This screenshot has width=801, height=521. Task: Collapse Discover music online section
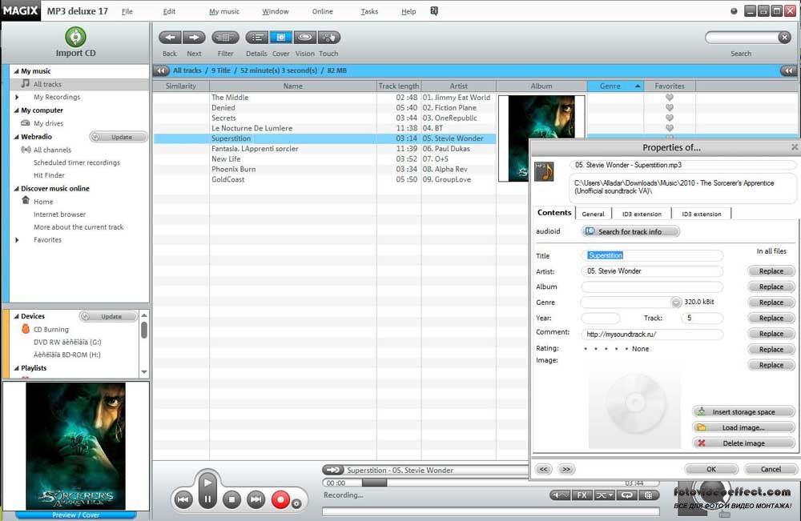16,188
